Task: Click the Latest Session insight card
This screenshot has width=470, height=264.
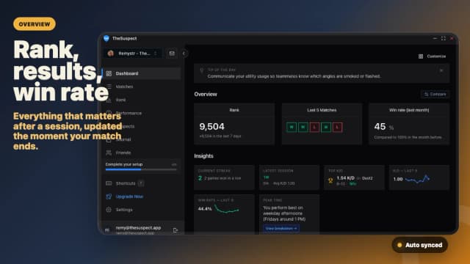Action: coord(289,177)
